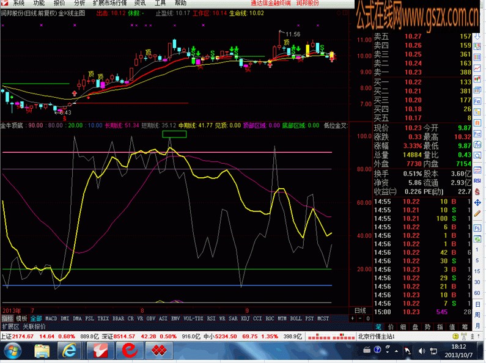Select the 笔 tab under the tick list
This screenshot has width=486, height=363.
pyautogui.click(x=378, y=327)
